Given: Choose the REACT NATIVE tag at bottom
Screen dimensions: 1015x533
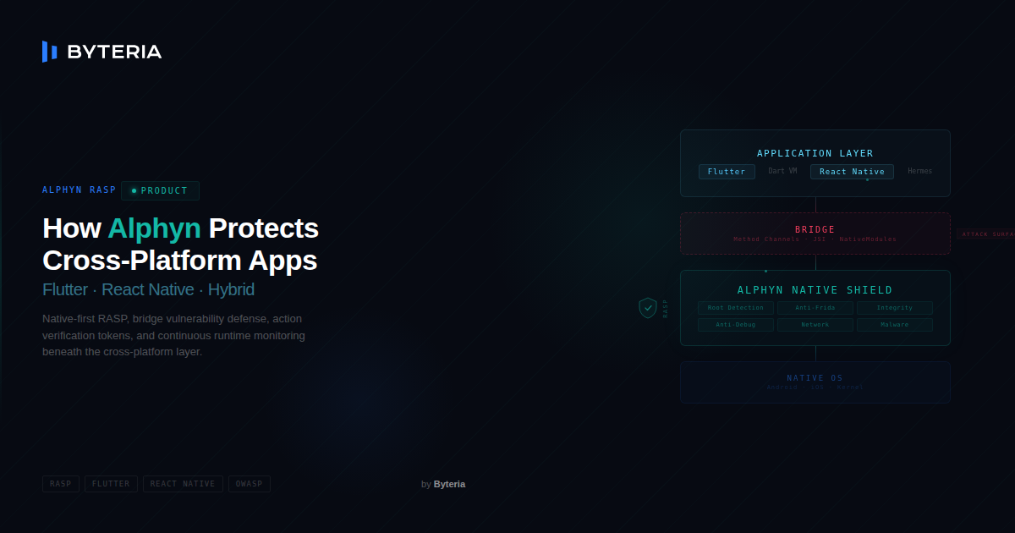Looking at the screenshot, I should 183,484.
